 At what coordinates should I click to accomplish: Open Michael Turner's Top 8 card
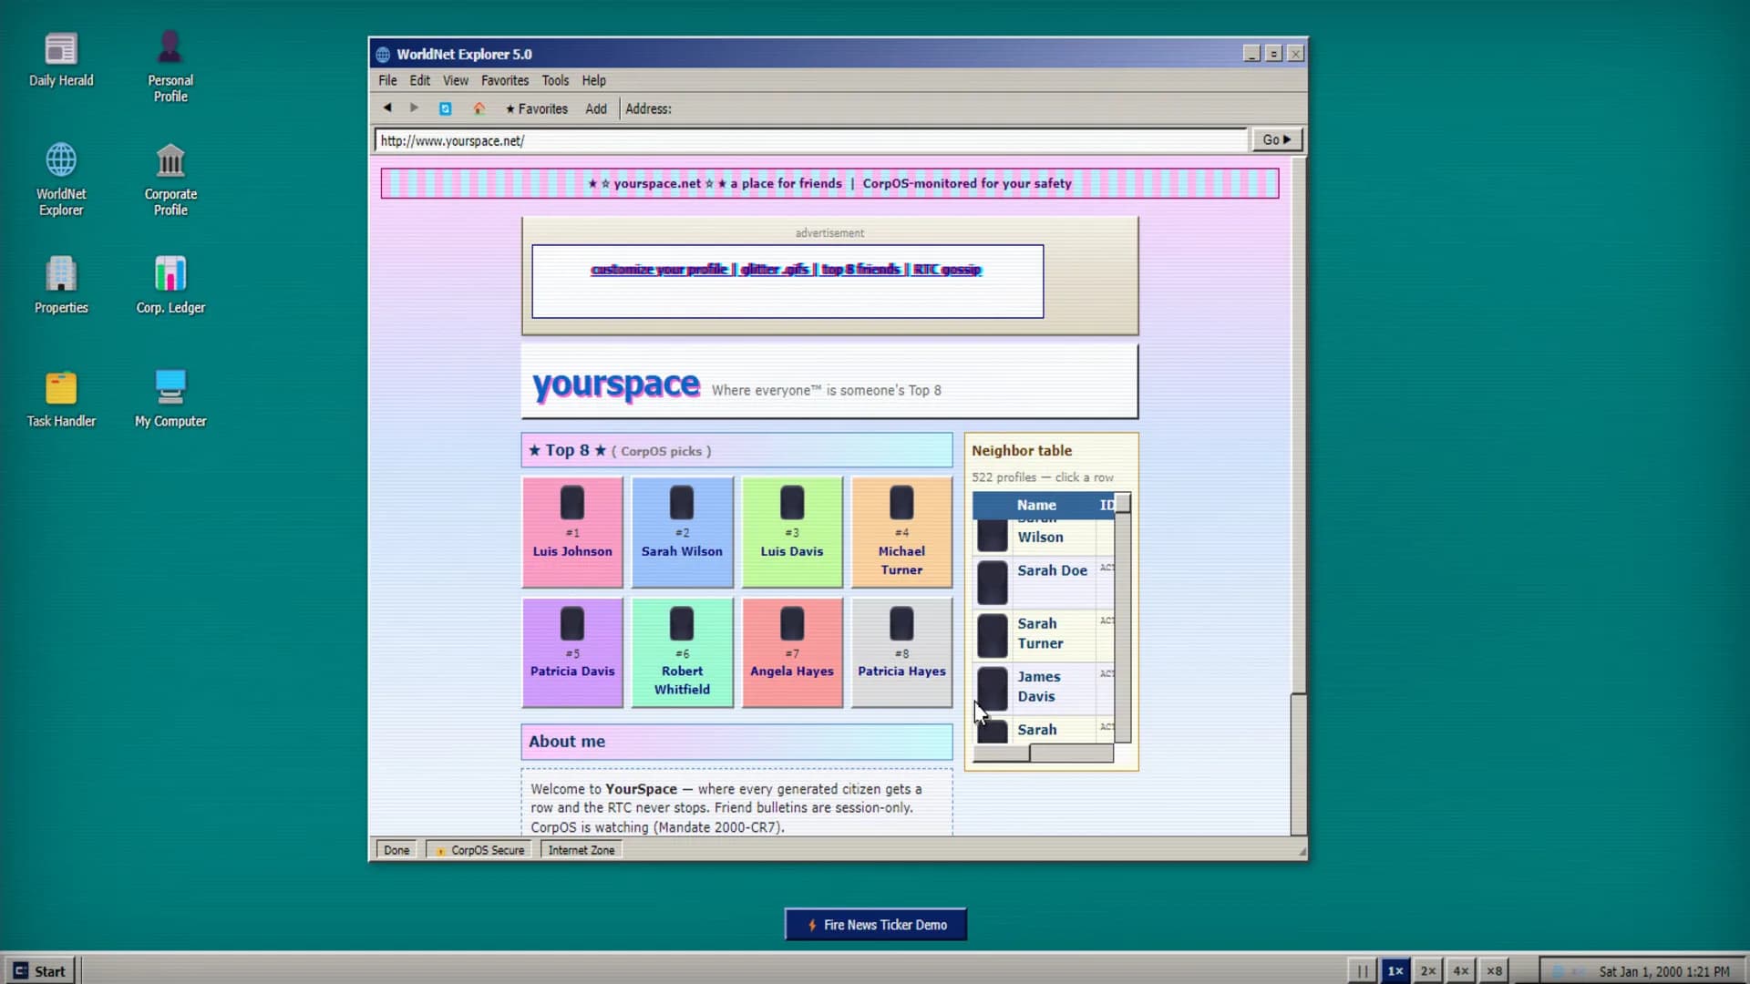coord(901,532)
